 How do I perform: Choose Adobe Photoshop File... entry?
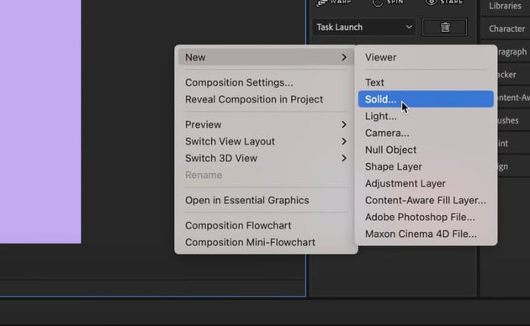(426, 218)
